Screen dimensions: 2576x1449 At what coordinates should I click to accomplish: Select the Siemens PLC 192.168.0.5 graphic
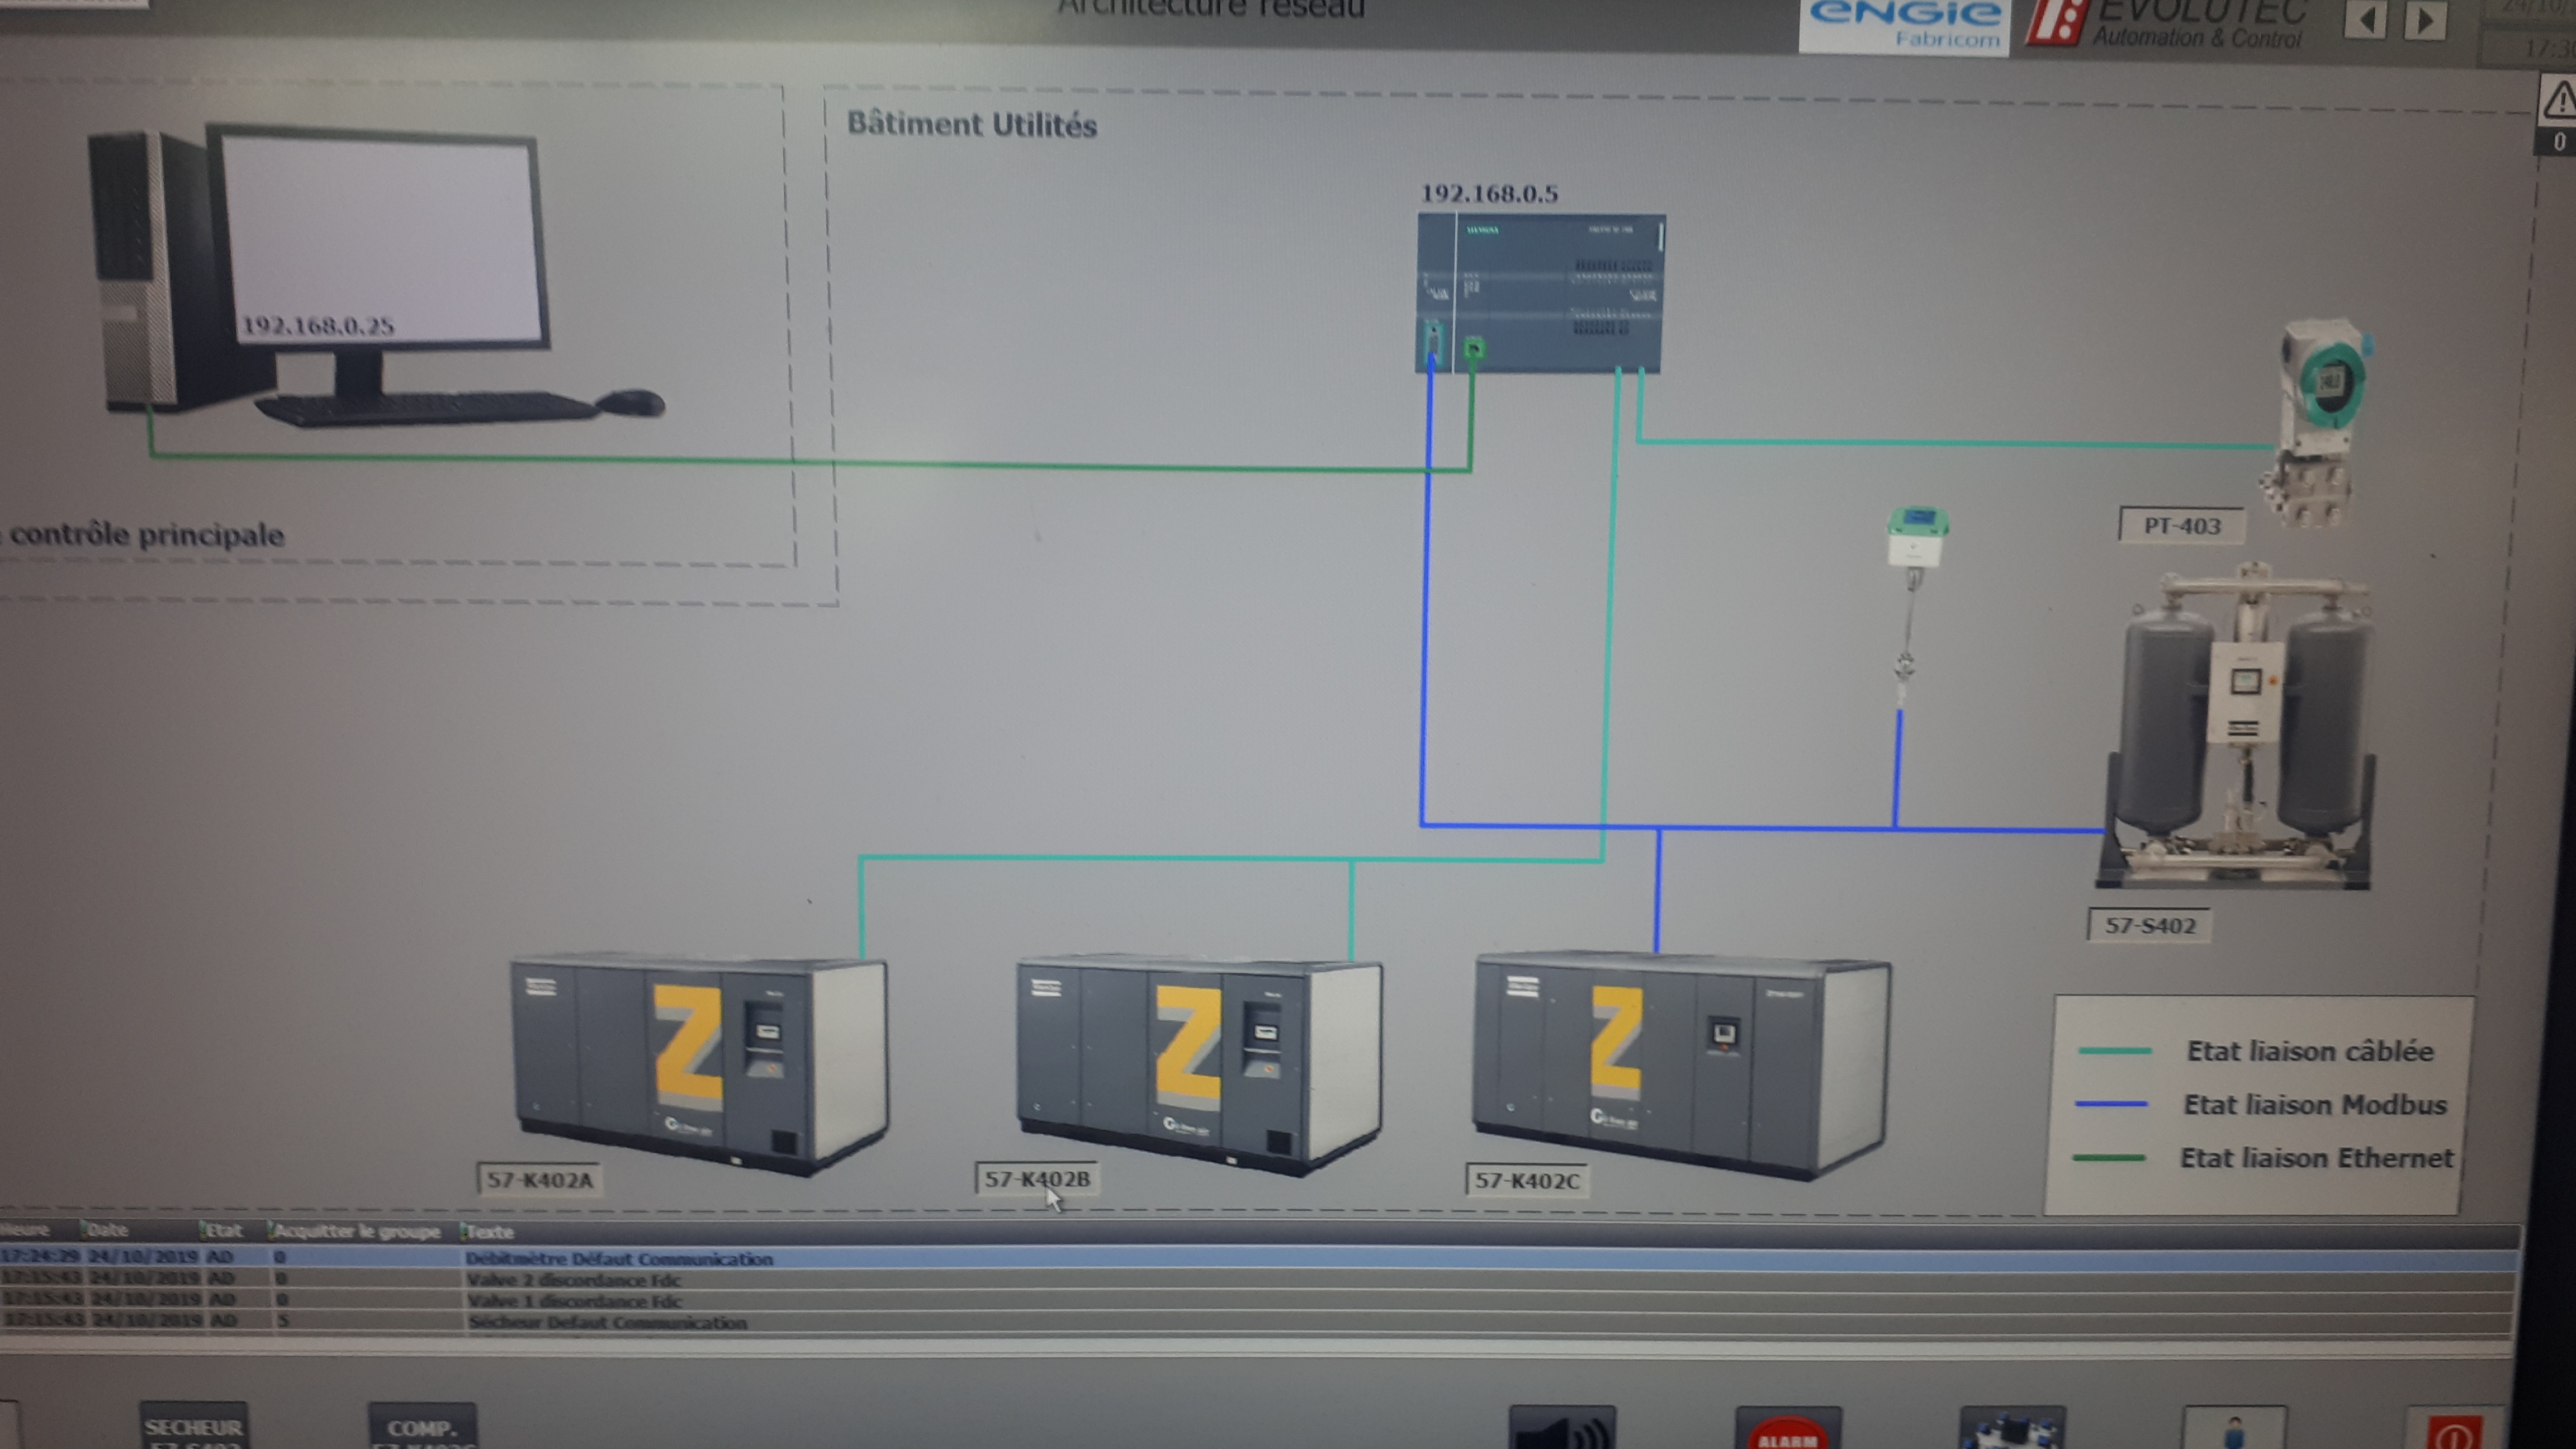click(x=1540, y=290)
